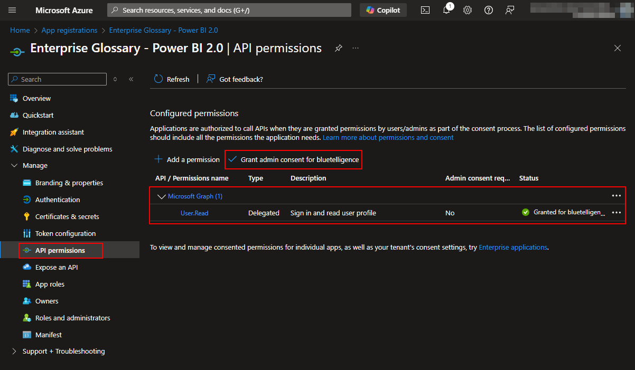Open the User.Read permission link
This screenshot has width=635, height=370.
click(x=194, y=213)
